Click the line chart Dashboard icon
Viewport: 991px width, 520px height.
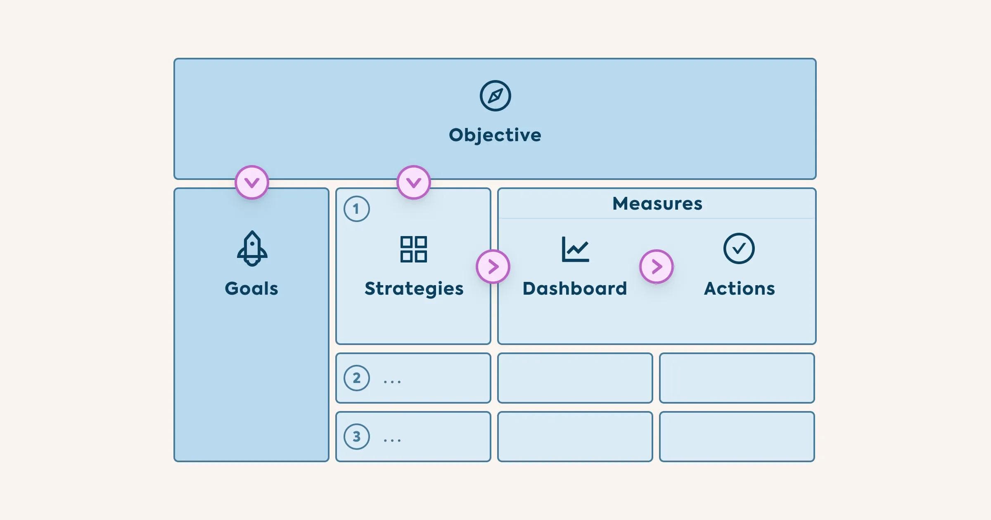tap(575, 249)
